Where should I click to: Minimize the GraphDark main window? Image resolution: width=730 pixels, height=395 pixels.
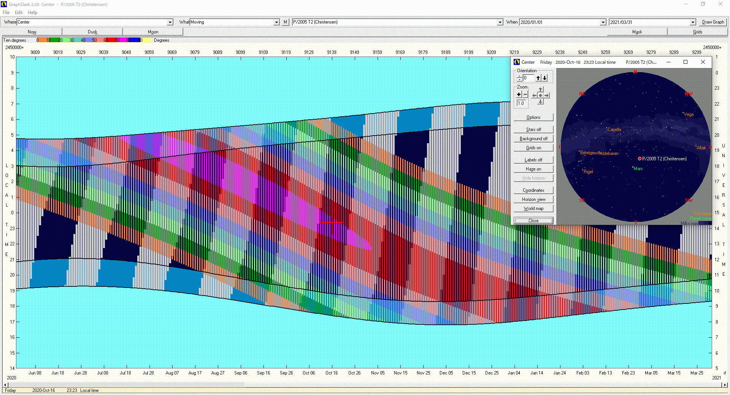(x=686, y=4)
